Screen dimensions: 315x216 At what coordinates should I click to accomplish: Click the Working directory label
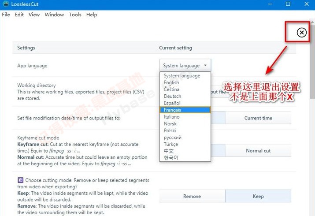37,85
